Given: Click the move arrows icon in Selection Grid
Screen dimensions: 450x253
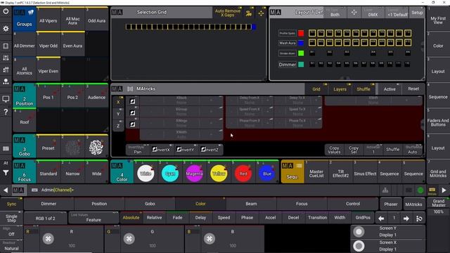Looking at the screenshot, I should coord(261,13).
